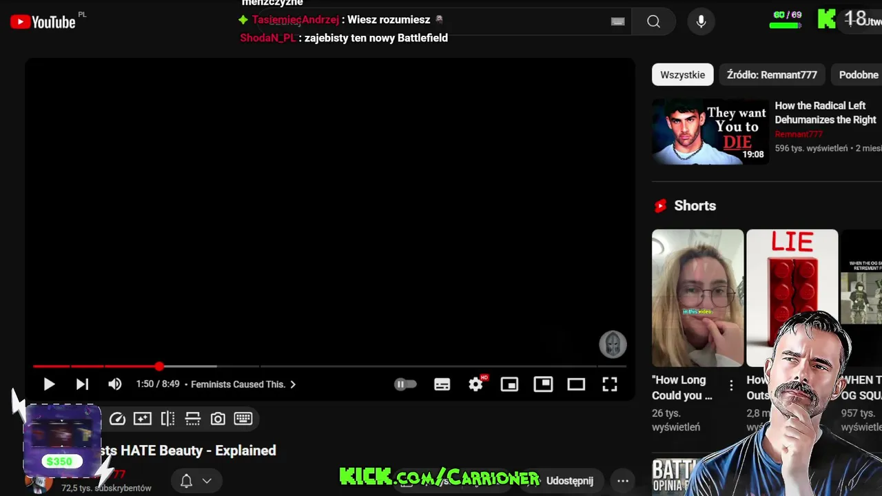Start voice search with the microphone
The image size is (882, 496).
pyautogui.click(x=701, y=21)
